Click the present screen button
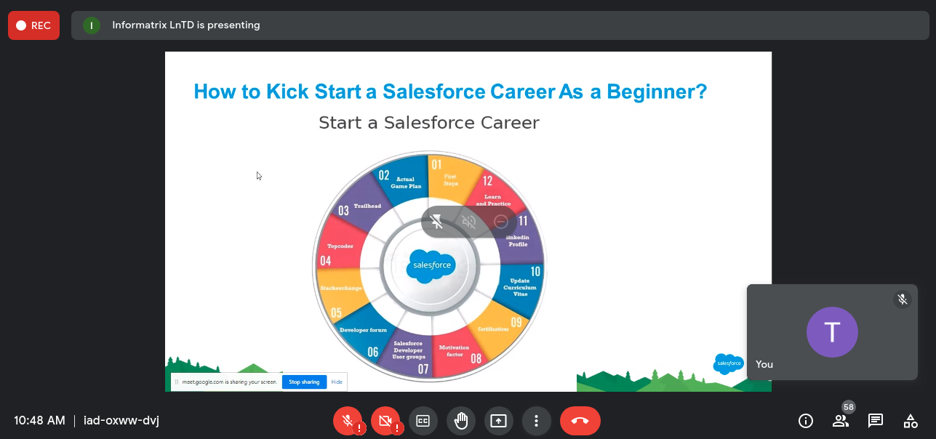This screenshot has height=439, width=936. (498, 420)
